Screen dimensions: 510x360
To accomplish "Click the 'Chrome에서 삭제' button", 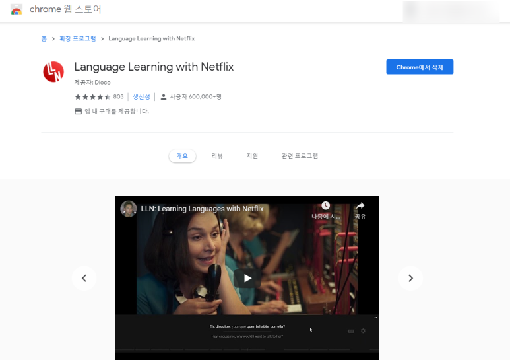I will point(420,67).
